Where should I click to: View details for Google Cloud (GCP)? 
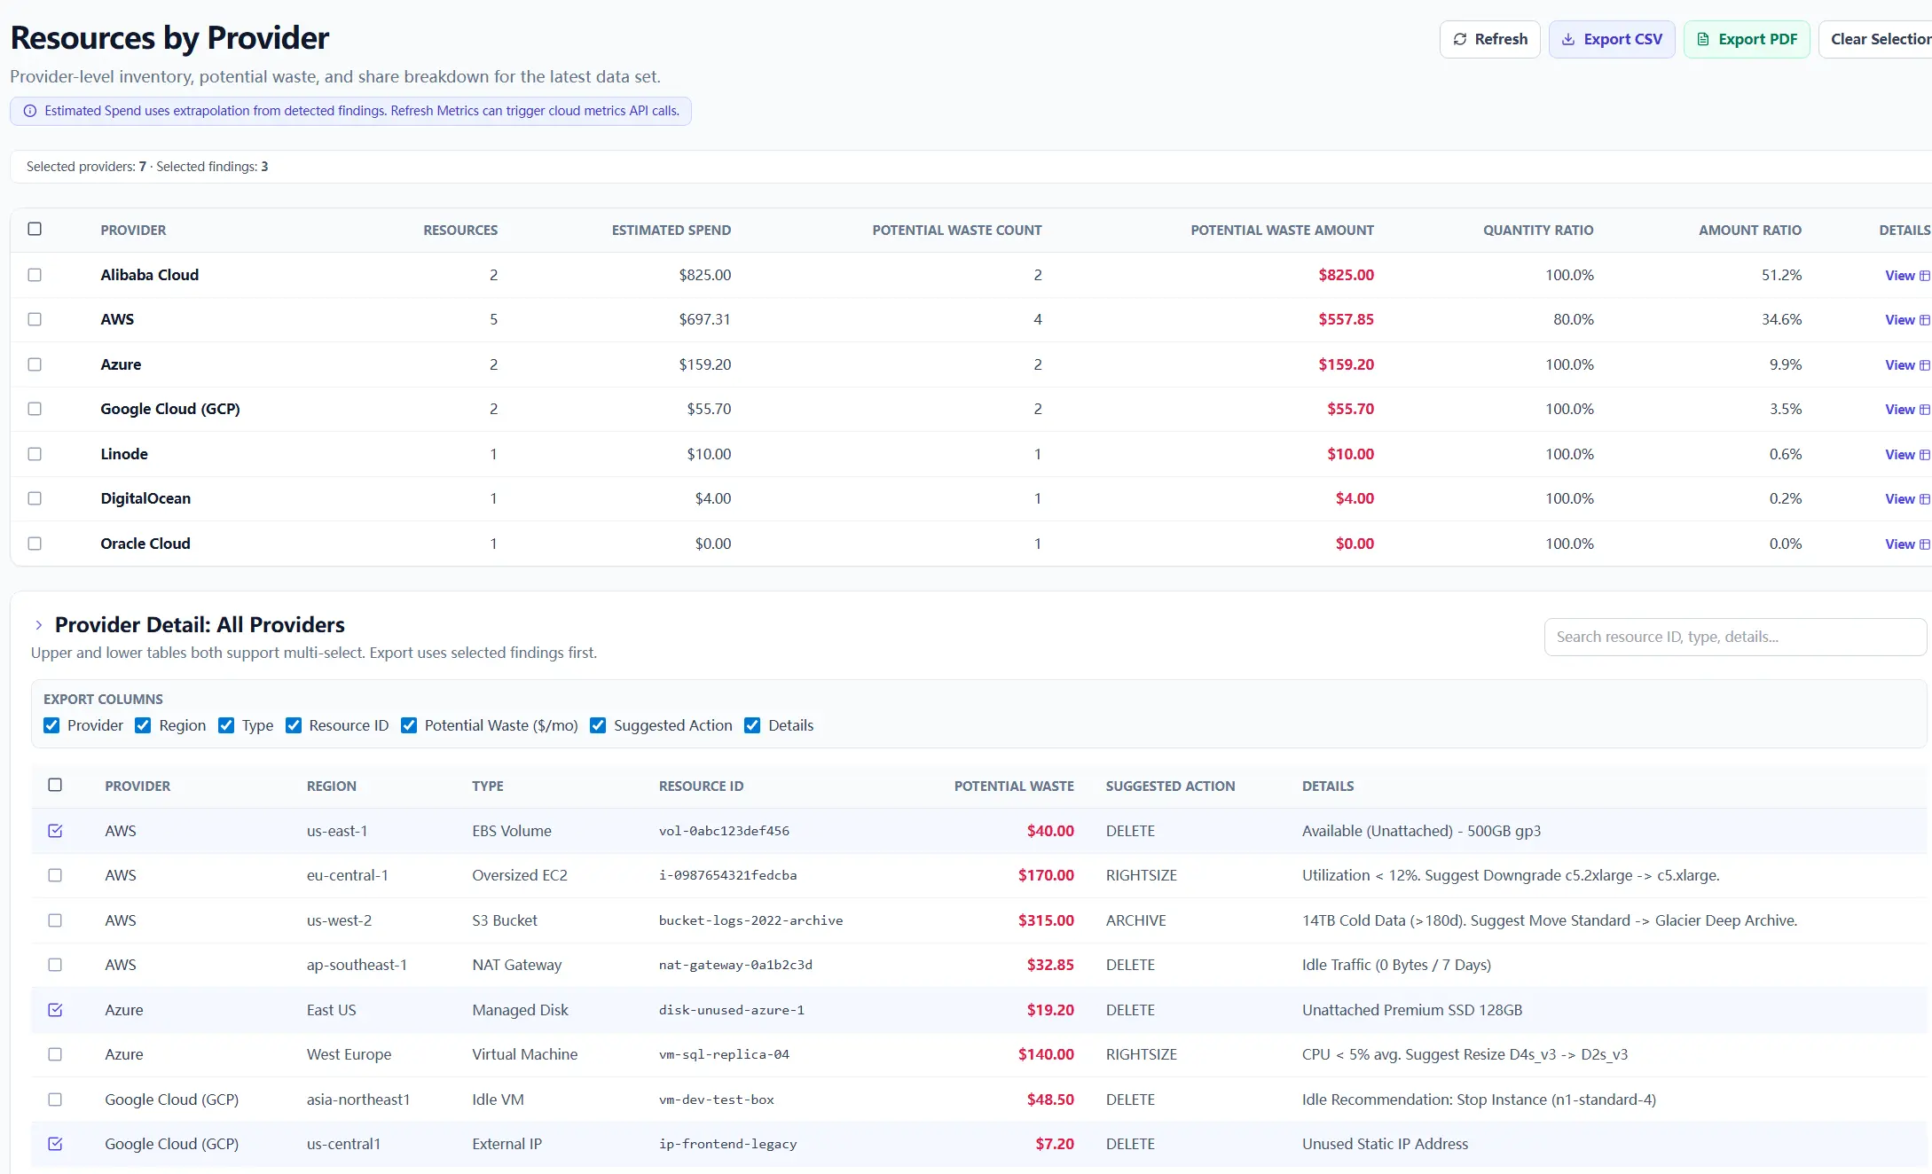pos(1906,410)
